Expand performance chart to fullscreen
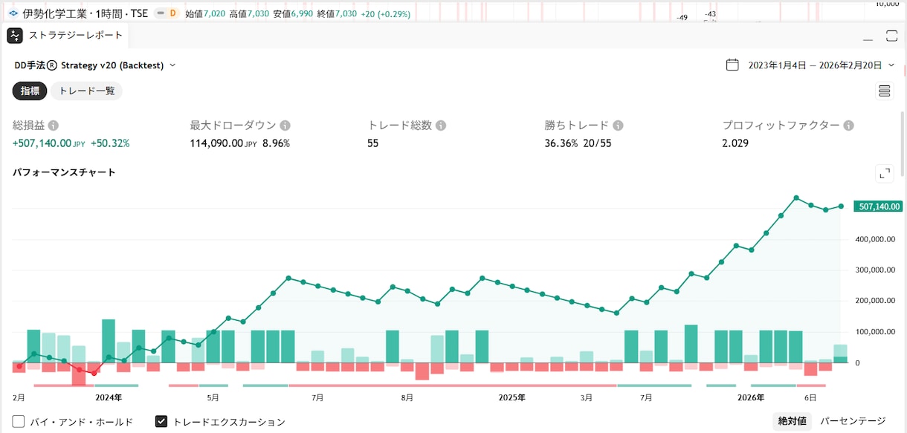 pyautogui.click(x=885, y=173)
